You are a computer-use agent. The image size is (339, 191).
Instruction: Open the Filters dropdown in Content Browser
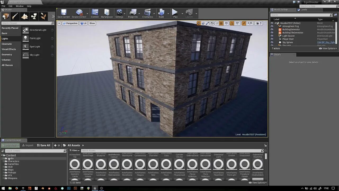pyautogui.click(x=74, y=151)
